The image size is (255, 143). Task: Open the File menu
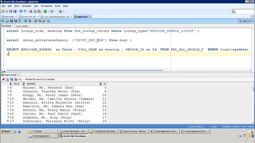click(4, 6)
